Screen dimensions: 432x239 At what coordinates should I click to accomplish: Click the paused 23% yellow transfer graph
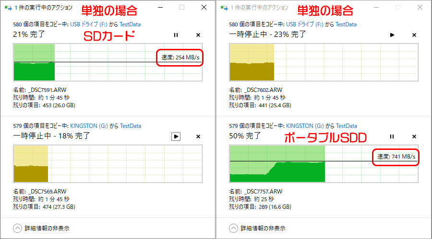(324, 62)
